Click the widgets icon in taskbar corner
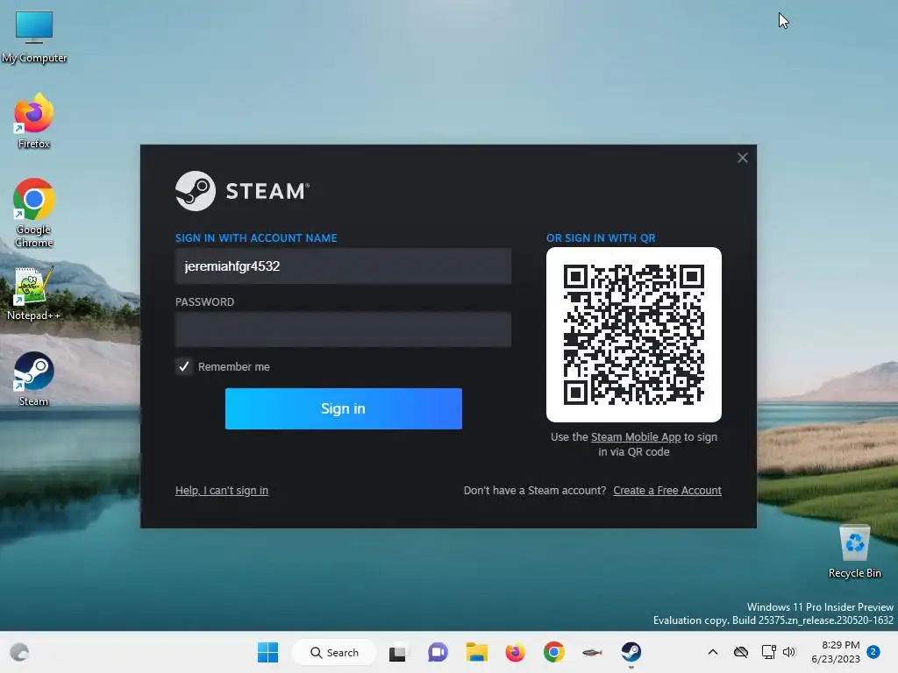The image size is (898, 673). [19, 652]
